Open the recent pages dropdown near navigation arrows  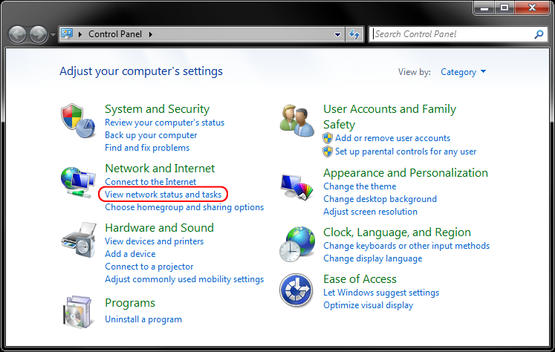tap(53, 35)
